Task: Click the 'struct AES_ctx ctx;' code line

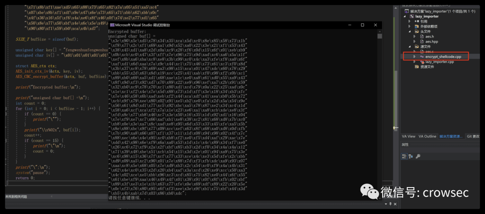Action: point(36,66)
